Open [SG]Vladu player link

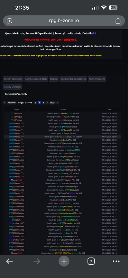[x=67, y=250]
